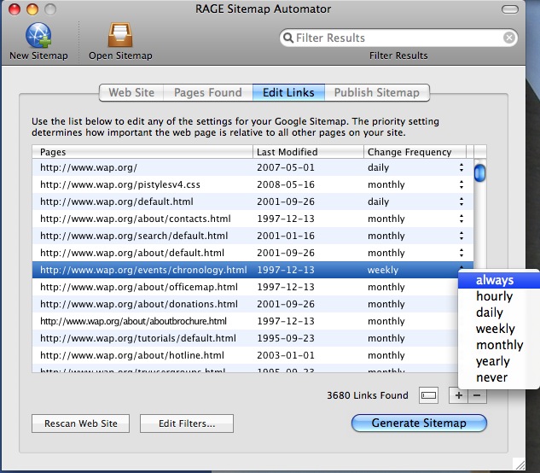Open frequency stepper for www.wap.org/default.html row

[x=462, y=201]
